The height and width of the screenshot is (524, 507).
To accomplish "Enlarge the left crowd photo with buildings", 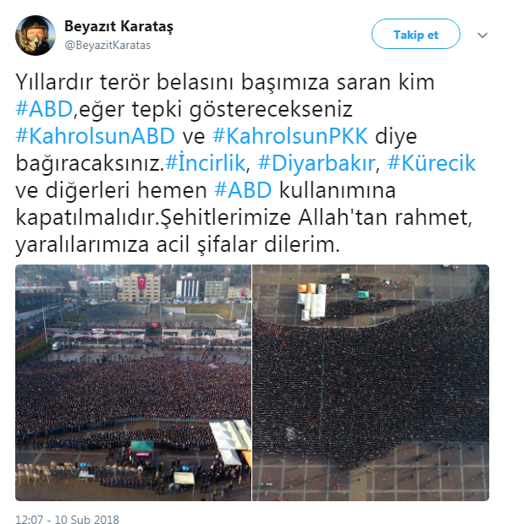I will point(133,383).
